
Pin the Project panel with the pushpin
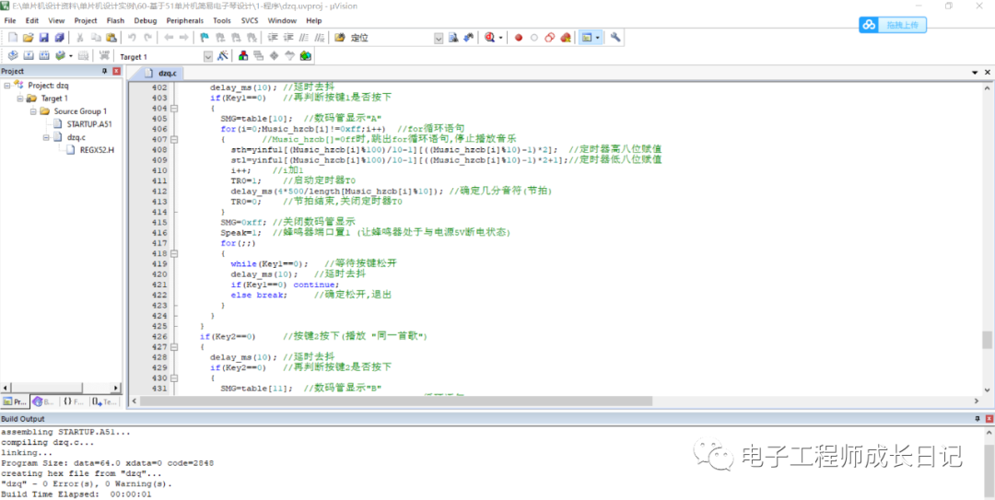click(x=104, y=71)
